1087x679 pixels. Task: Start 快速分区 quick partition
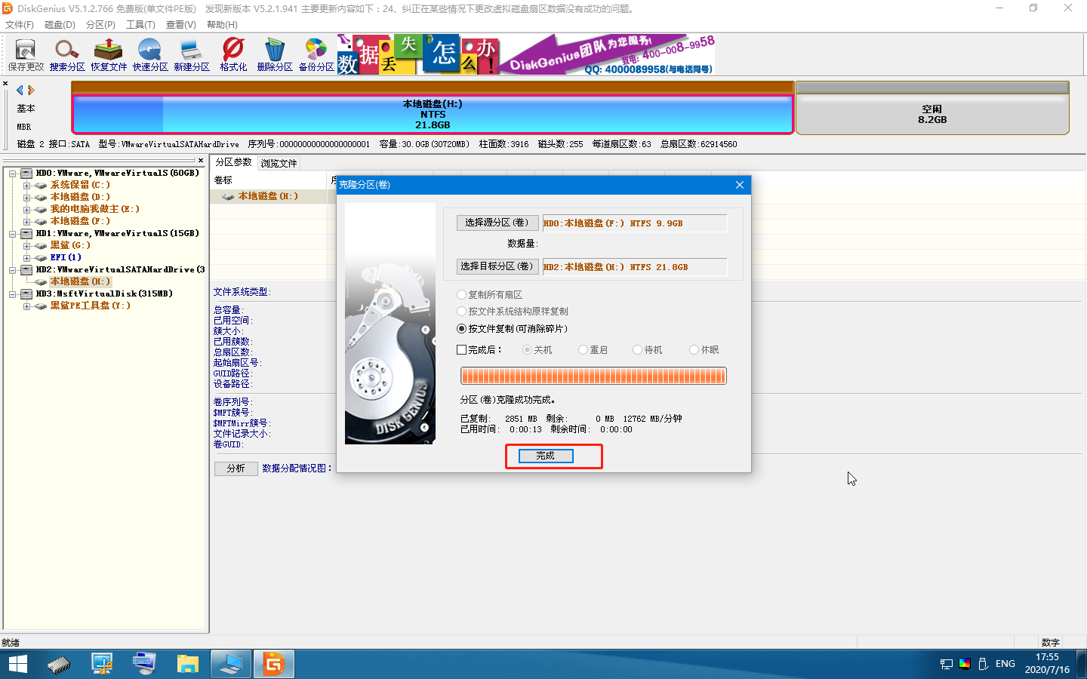point(150,55)
